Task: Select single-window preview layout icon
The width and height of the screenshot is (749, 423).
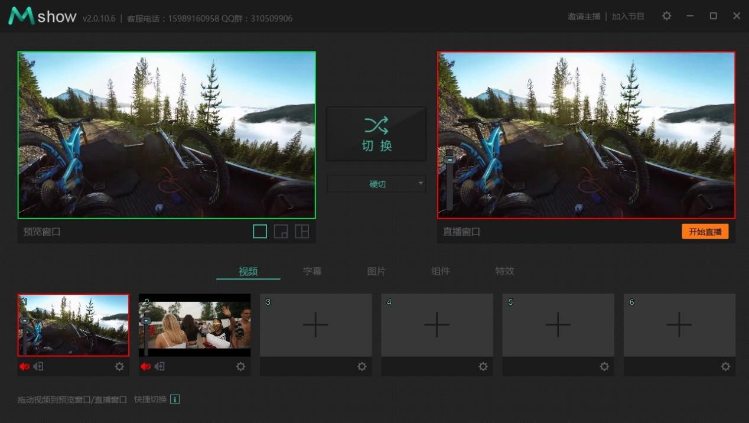Action: (260, 232)
